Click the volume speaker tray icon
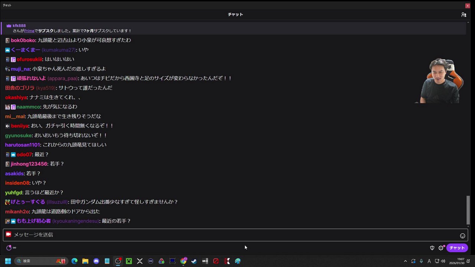The image size is (475, 267). pos(443,261)
